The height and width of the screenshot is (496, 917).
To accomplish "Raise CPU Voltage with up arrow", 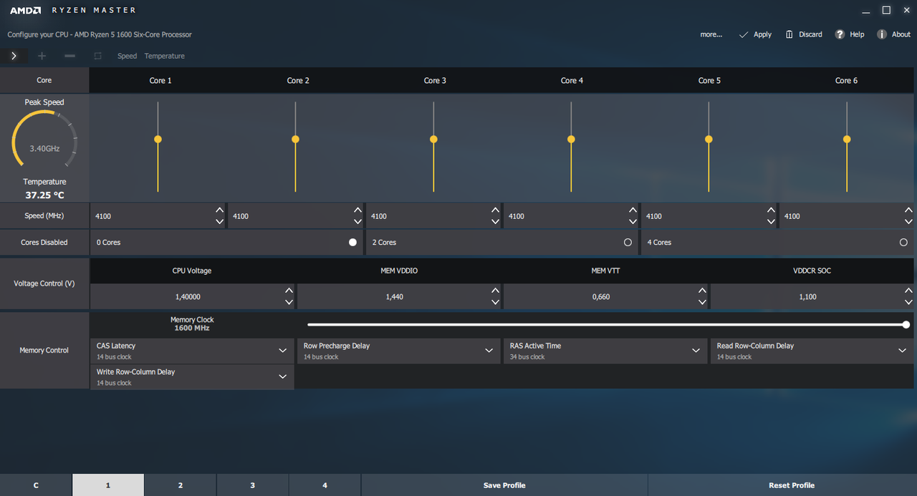I will click(289, 291).
